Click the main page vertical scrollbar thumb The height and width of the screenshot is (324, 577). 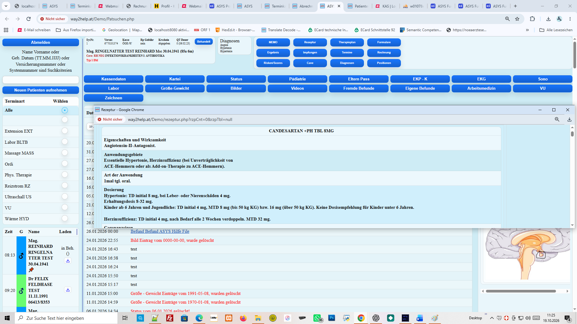pyautogui.click(x=575, y=55)
